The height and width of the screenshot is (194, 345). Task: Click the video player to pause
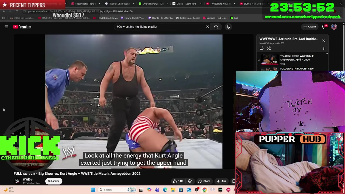point(134,101)
